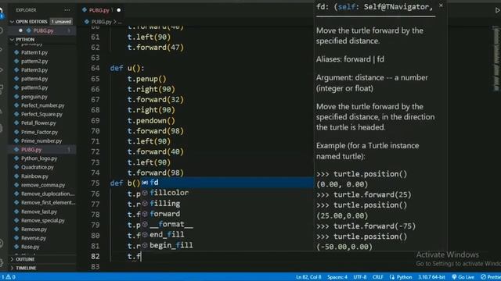This screenshot has width=501, height=281.
Task: Open Quadratice.py file
Action: [38, 167]
